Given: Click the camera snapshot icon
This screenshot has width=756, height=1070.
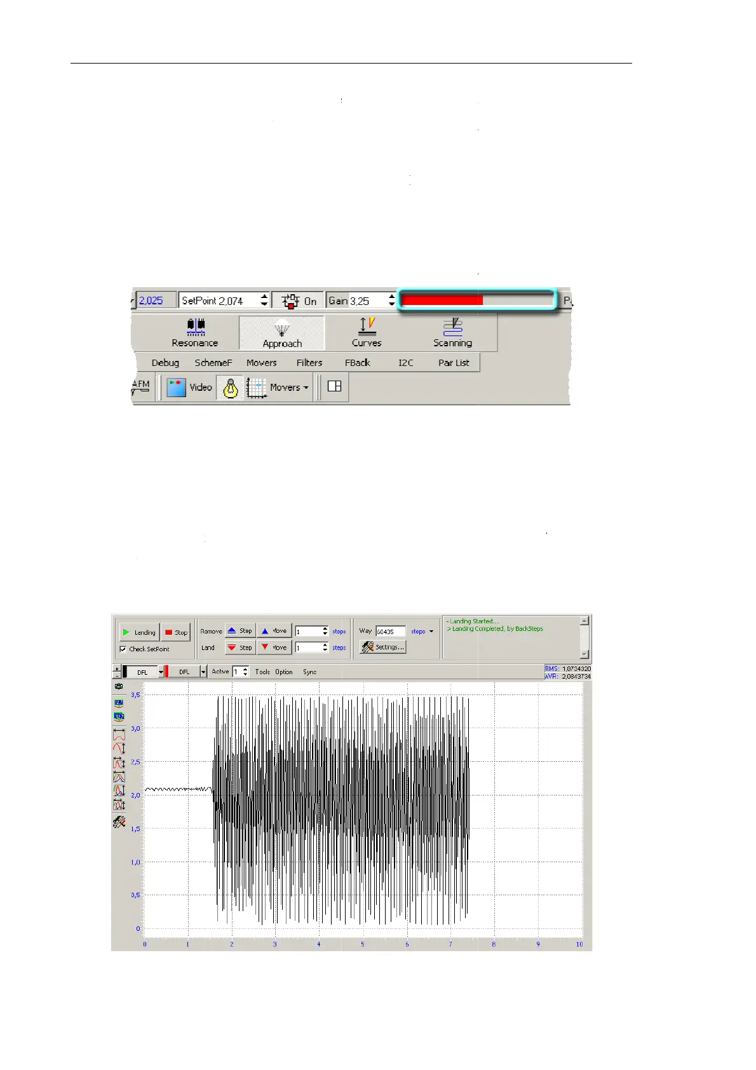Looking at the screenshot, I should tap(118, 686).
